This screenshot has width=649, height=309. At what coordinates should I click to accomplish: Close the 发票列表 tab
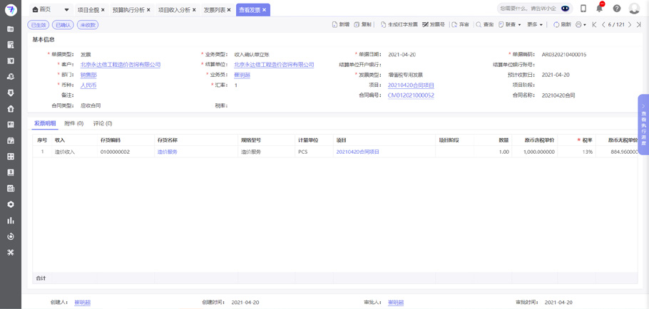tap(229, 10)
